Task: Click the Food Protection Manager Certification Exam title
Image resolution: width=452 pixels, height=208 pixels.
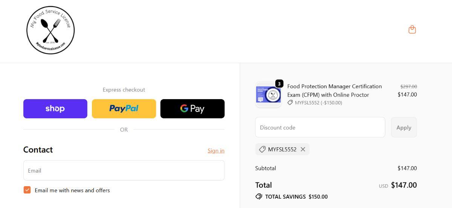Action: 334,90
